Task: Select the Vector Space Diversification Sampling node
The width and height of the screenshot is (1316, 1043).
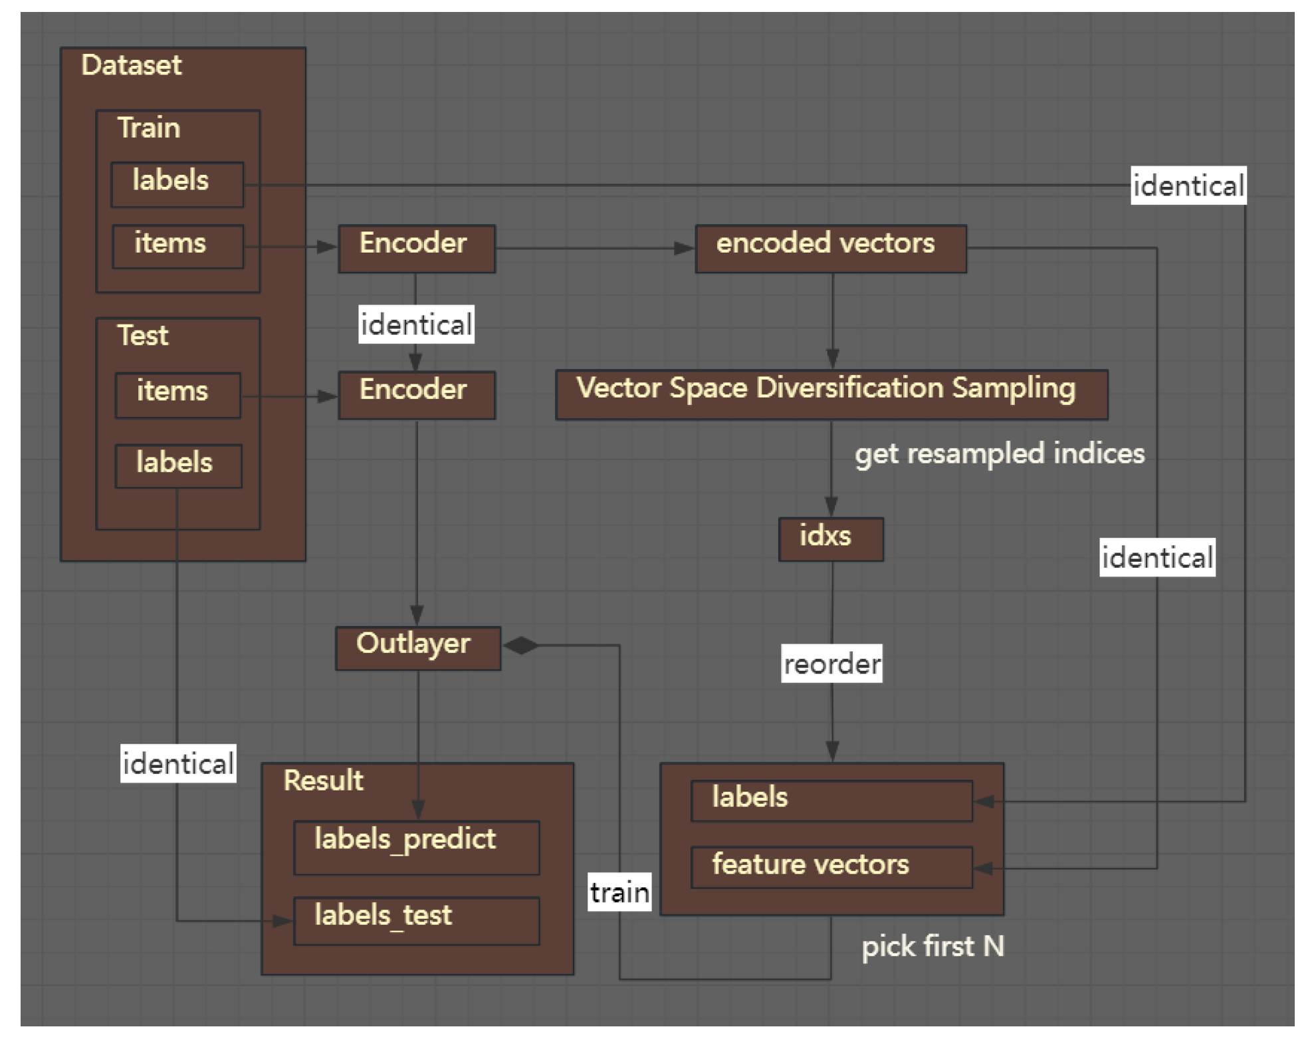Action: 831,394
